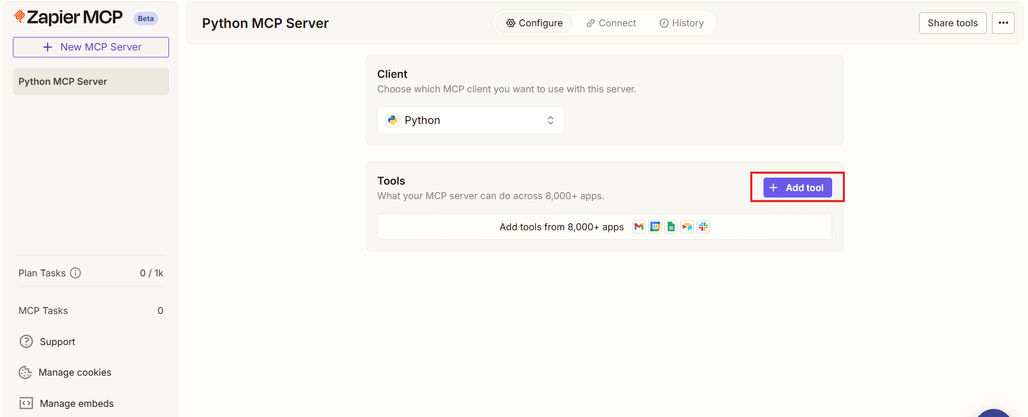Open Manage embeds link
Image resolution: width=1028 pixels, height=417 pixels.
pyautogui.click(x=76, y=404)
